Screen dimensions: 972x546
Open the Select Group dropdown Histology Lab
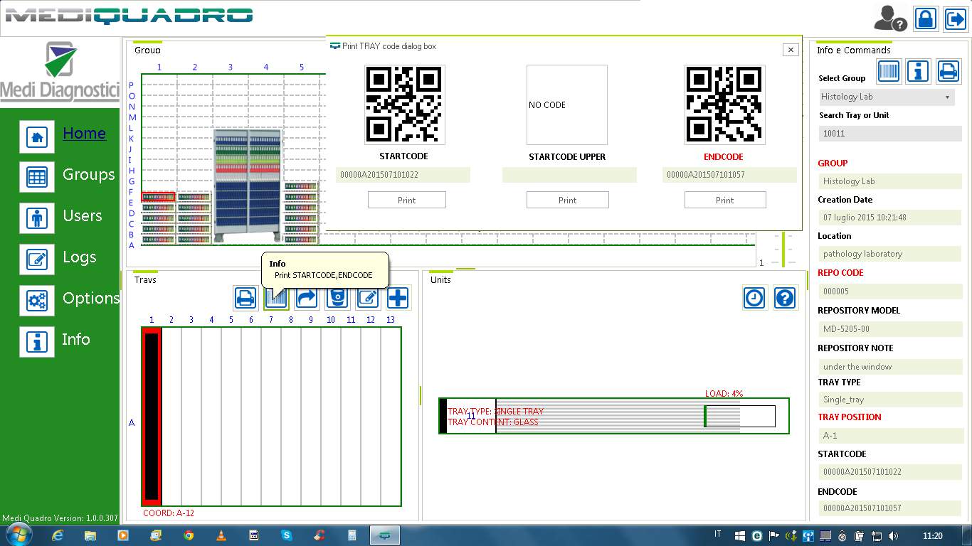tap(886, 97)
